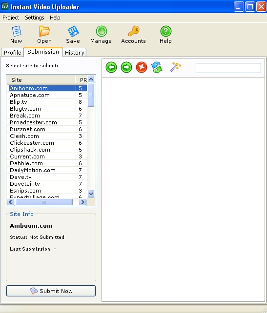Select Clickcaster.com in the site list
This screenshot has width=267, height=313.
coord(47,143)
